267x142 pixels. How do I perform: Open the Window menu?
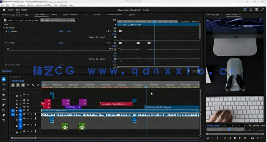click(x=63, y=5)
